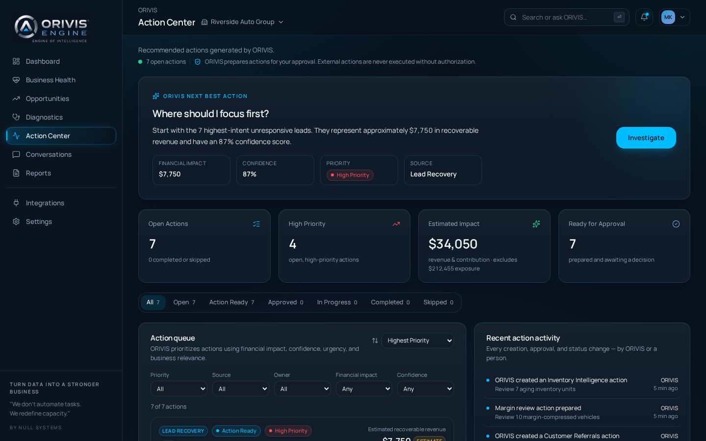The width and height of the screenshot is (706, 441).
Task: Switch to the Completed tab
Action: (x=390, y=302)
